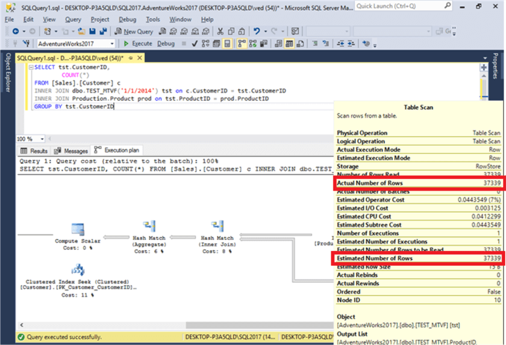The width and height of the screenshot is (506, 345).
Task: Toggle IntelliSense Enabled button
Action: pyautogui.click(x=228, y=43)
